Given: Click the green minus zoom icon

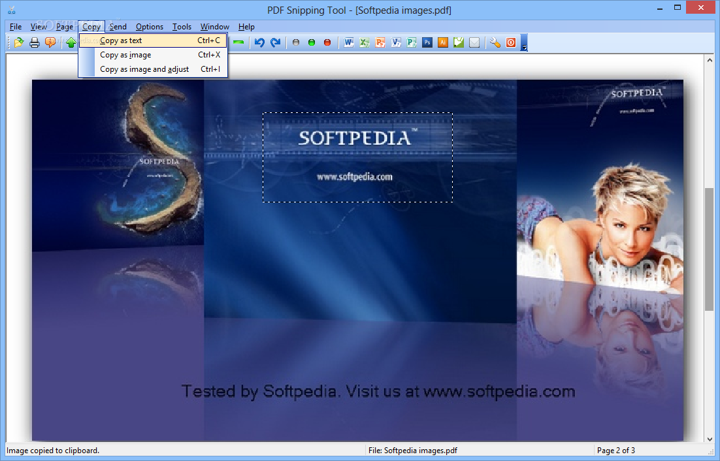Looking at the screenshot, I should 238,42.
